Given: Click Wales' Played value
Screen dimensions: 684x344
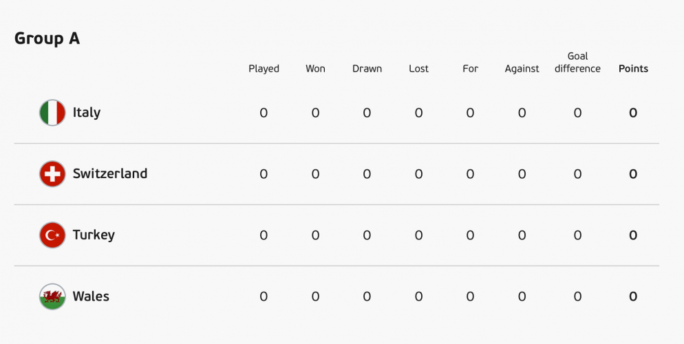Looking at the screenshot, I should pos(264,297).
